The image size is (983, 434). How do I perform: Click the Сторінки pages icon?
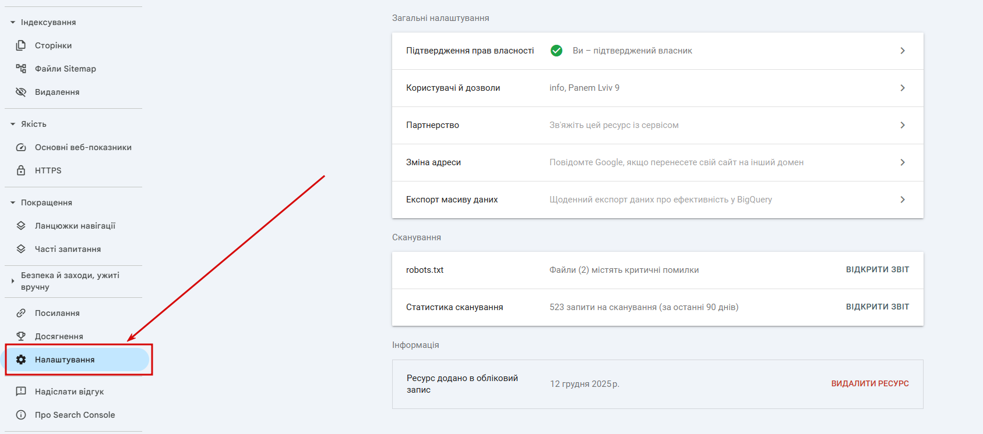[x=21, y=45]
